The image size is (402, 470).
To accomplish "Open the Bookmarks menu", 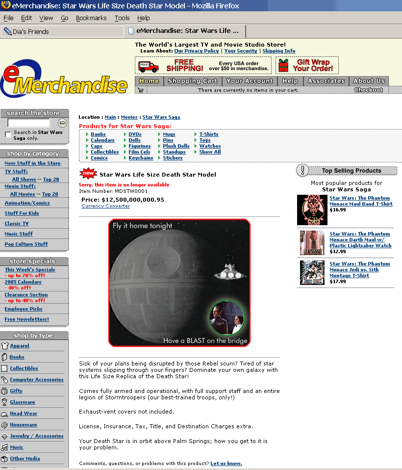I will tap(91, 18).
